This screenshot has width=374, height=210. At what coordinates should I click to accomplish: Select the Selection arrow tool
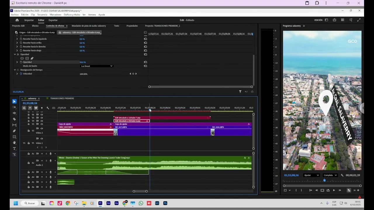pos(14,101)
